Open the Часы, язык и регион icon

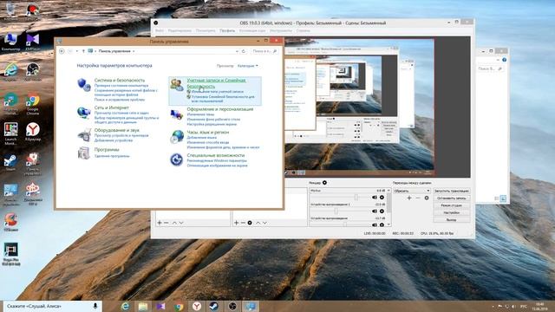click(177, 137)
